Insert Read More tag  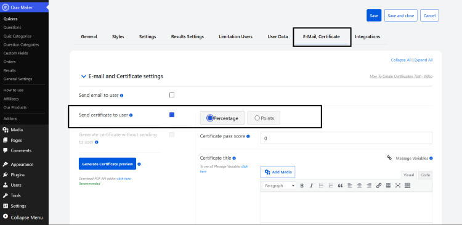click(388, 186)
